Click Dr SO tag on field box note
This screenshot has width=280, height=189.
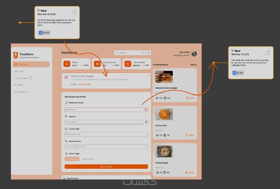(238, 73)
